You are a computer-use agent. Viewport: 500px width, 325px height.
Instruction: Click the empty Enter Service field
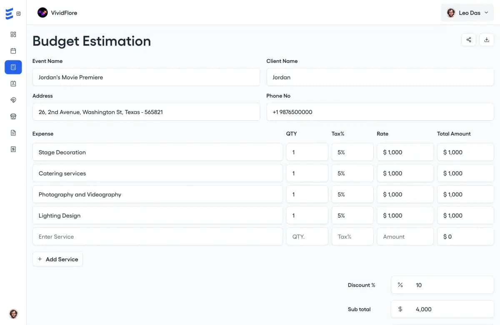point(157,236)
